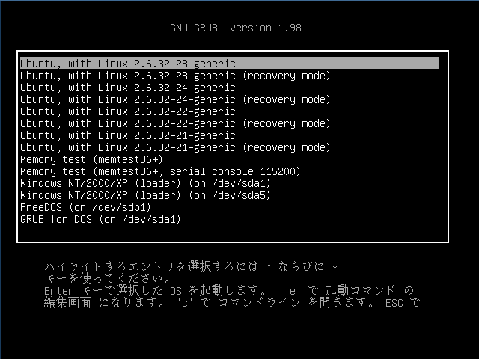
Task: Pick 2.6.32-22-generic recovery mode entry
Action: click(x=175, y=123)
